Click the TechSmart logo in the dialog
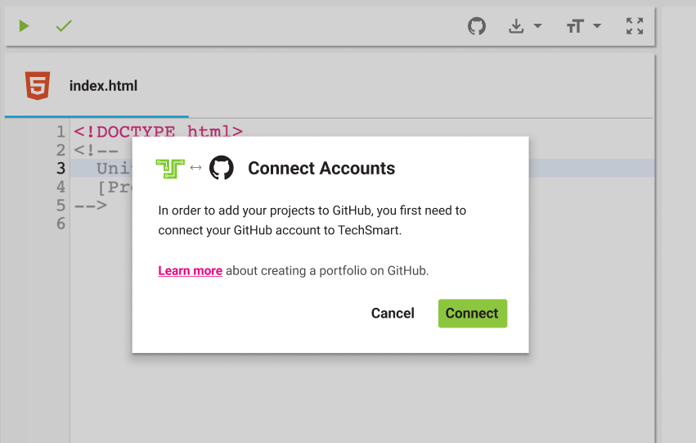This screenshot has height=443, width=696. 170,169
